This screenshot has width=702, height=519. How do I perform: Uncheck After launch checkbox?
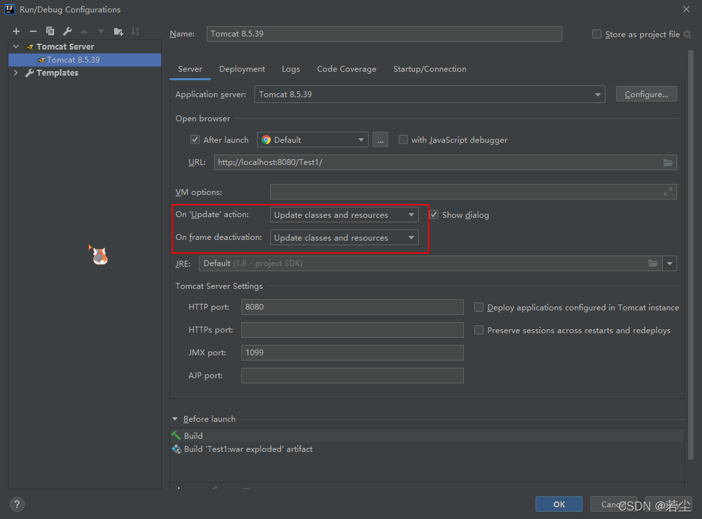(x=195, y=140)
